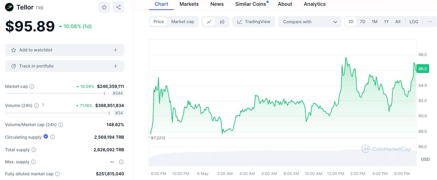The width and height of the screenshot is (437, 180).
Task: Click the $246,359,111 market cap value
Action: point(111,86)
